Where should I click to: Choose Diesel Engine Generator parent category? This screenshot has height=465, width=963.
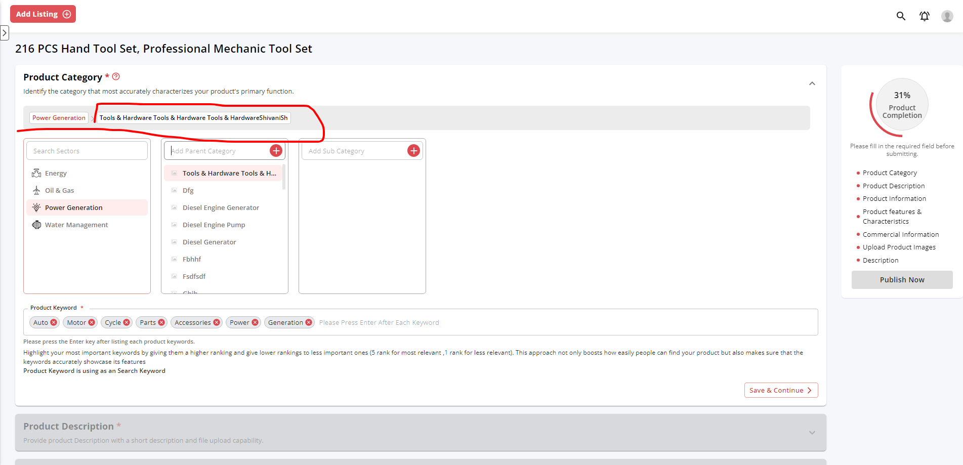coord(221,208)
